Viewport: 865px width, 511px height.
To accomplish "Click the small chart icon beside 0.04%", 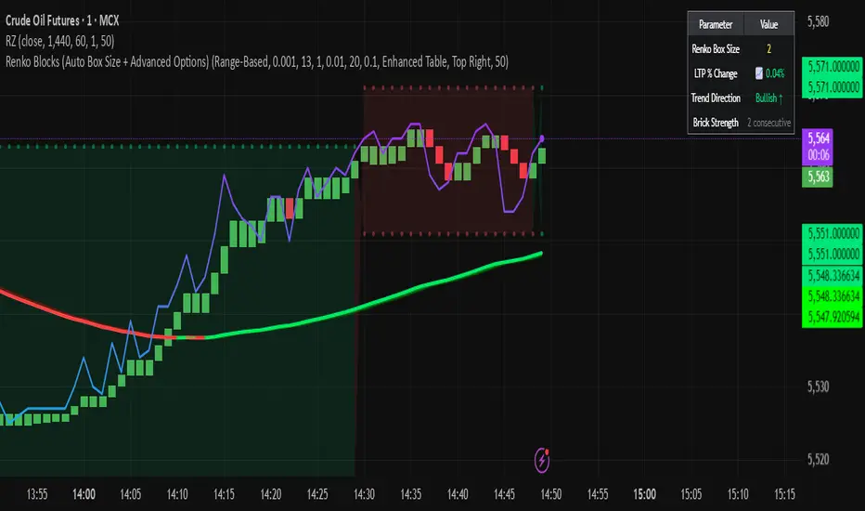I will 759,73.
